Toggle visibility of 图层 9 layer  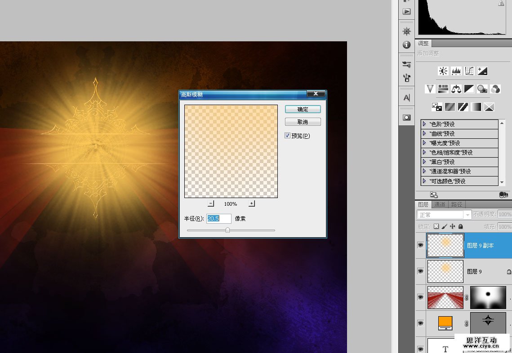coord(420,271)
